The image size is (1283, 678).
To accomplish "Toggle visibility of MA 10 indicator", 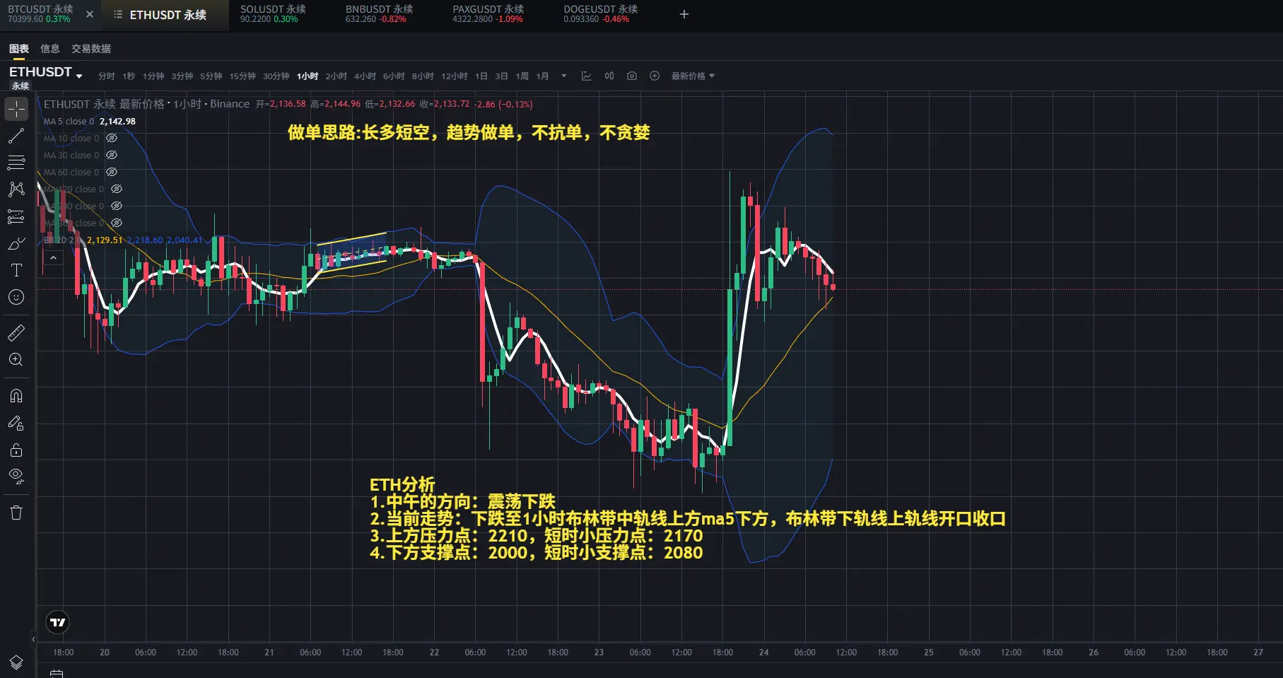I will click(x=112, y=139).
